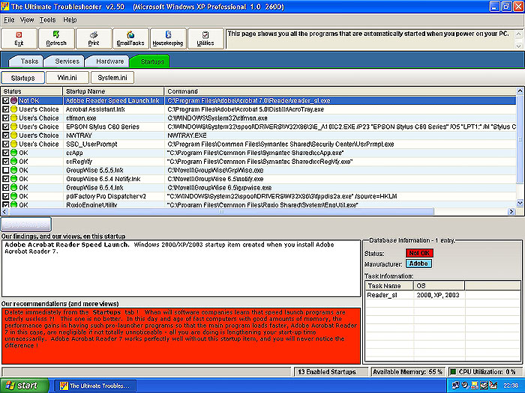Click startup list scroll down arrow

coord(520,203)
